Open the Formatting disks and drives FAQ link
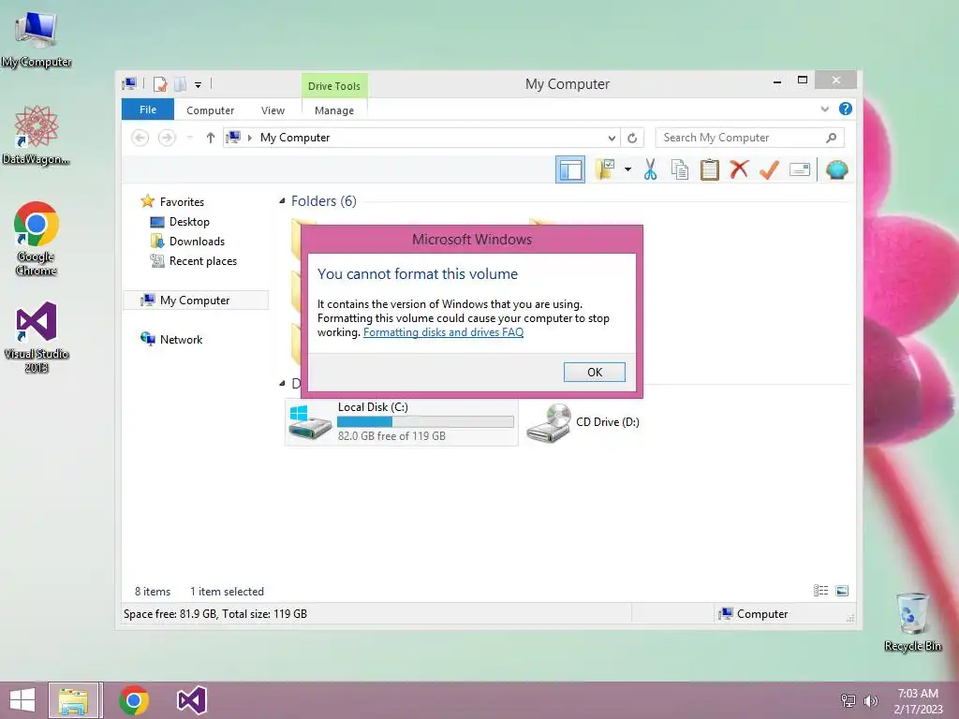This screenshot has height=719, width=959. (x=443, y=332)
